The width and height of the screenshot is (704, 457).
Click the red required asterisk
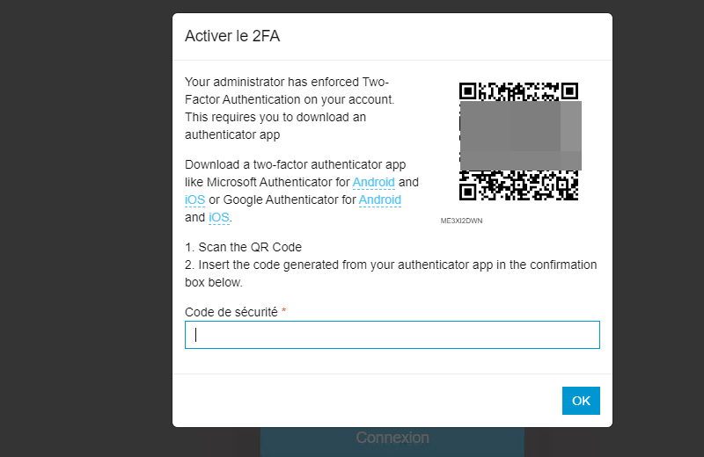tap(284, 312)
